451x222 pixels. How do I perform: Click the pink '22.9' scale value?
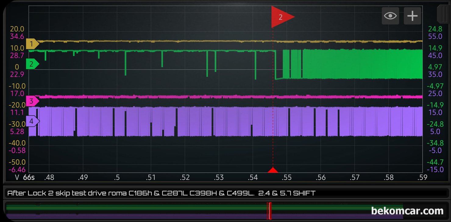click(17, 75)
